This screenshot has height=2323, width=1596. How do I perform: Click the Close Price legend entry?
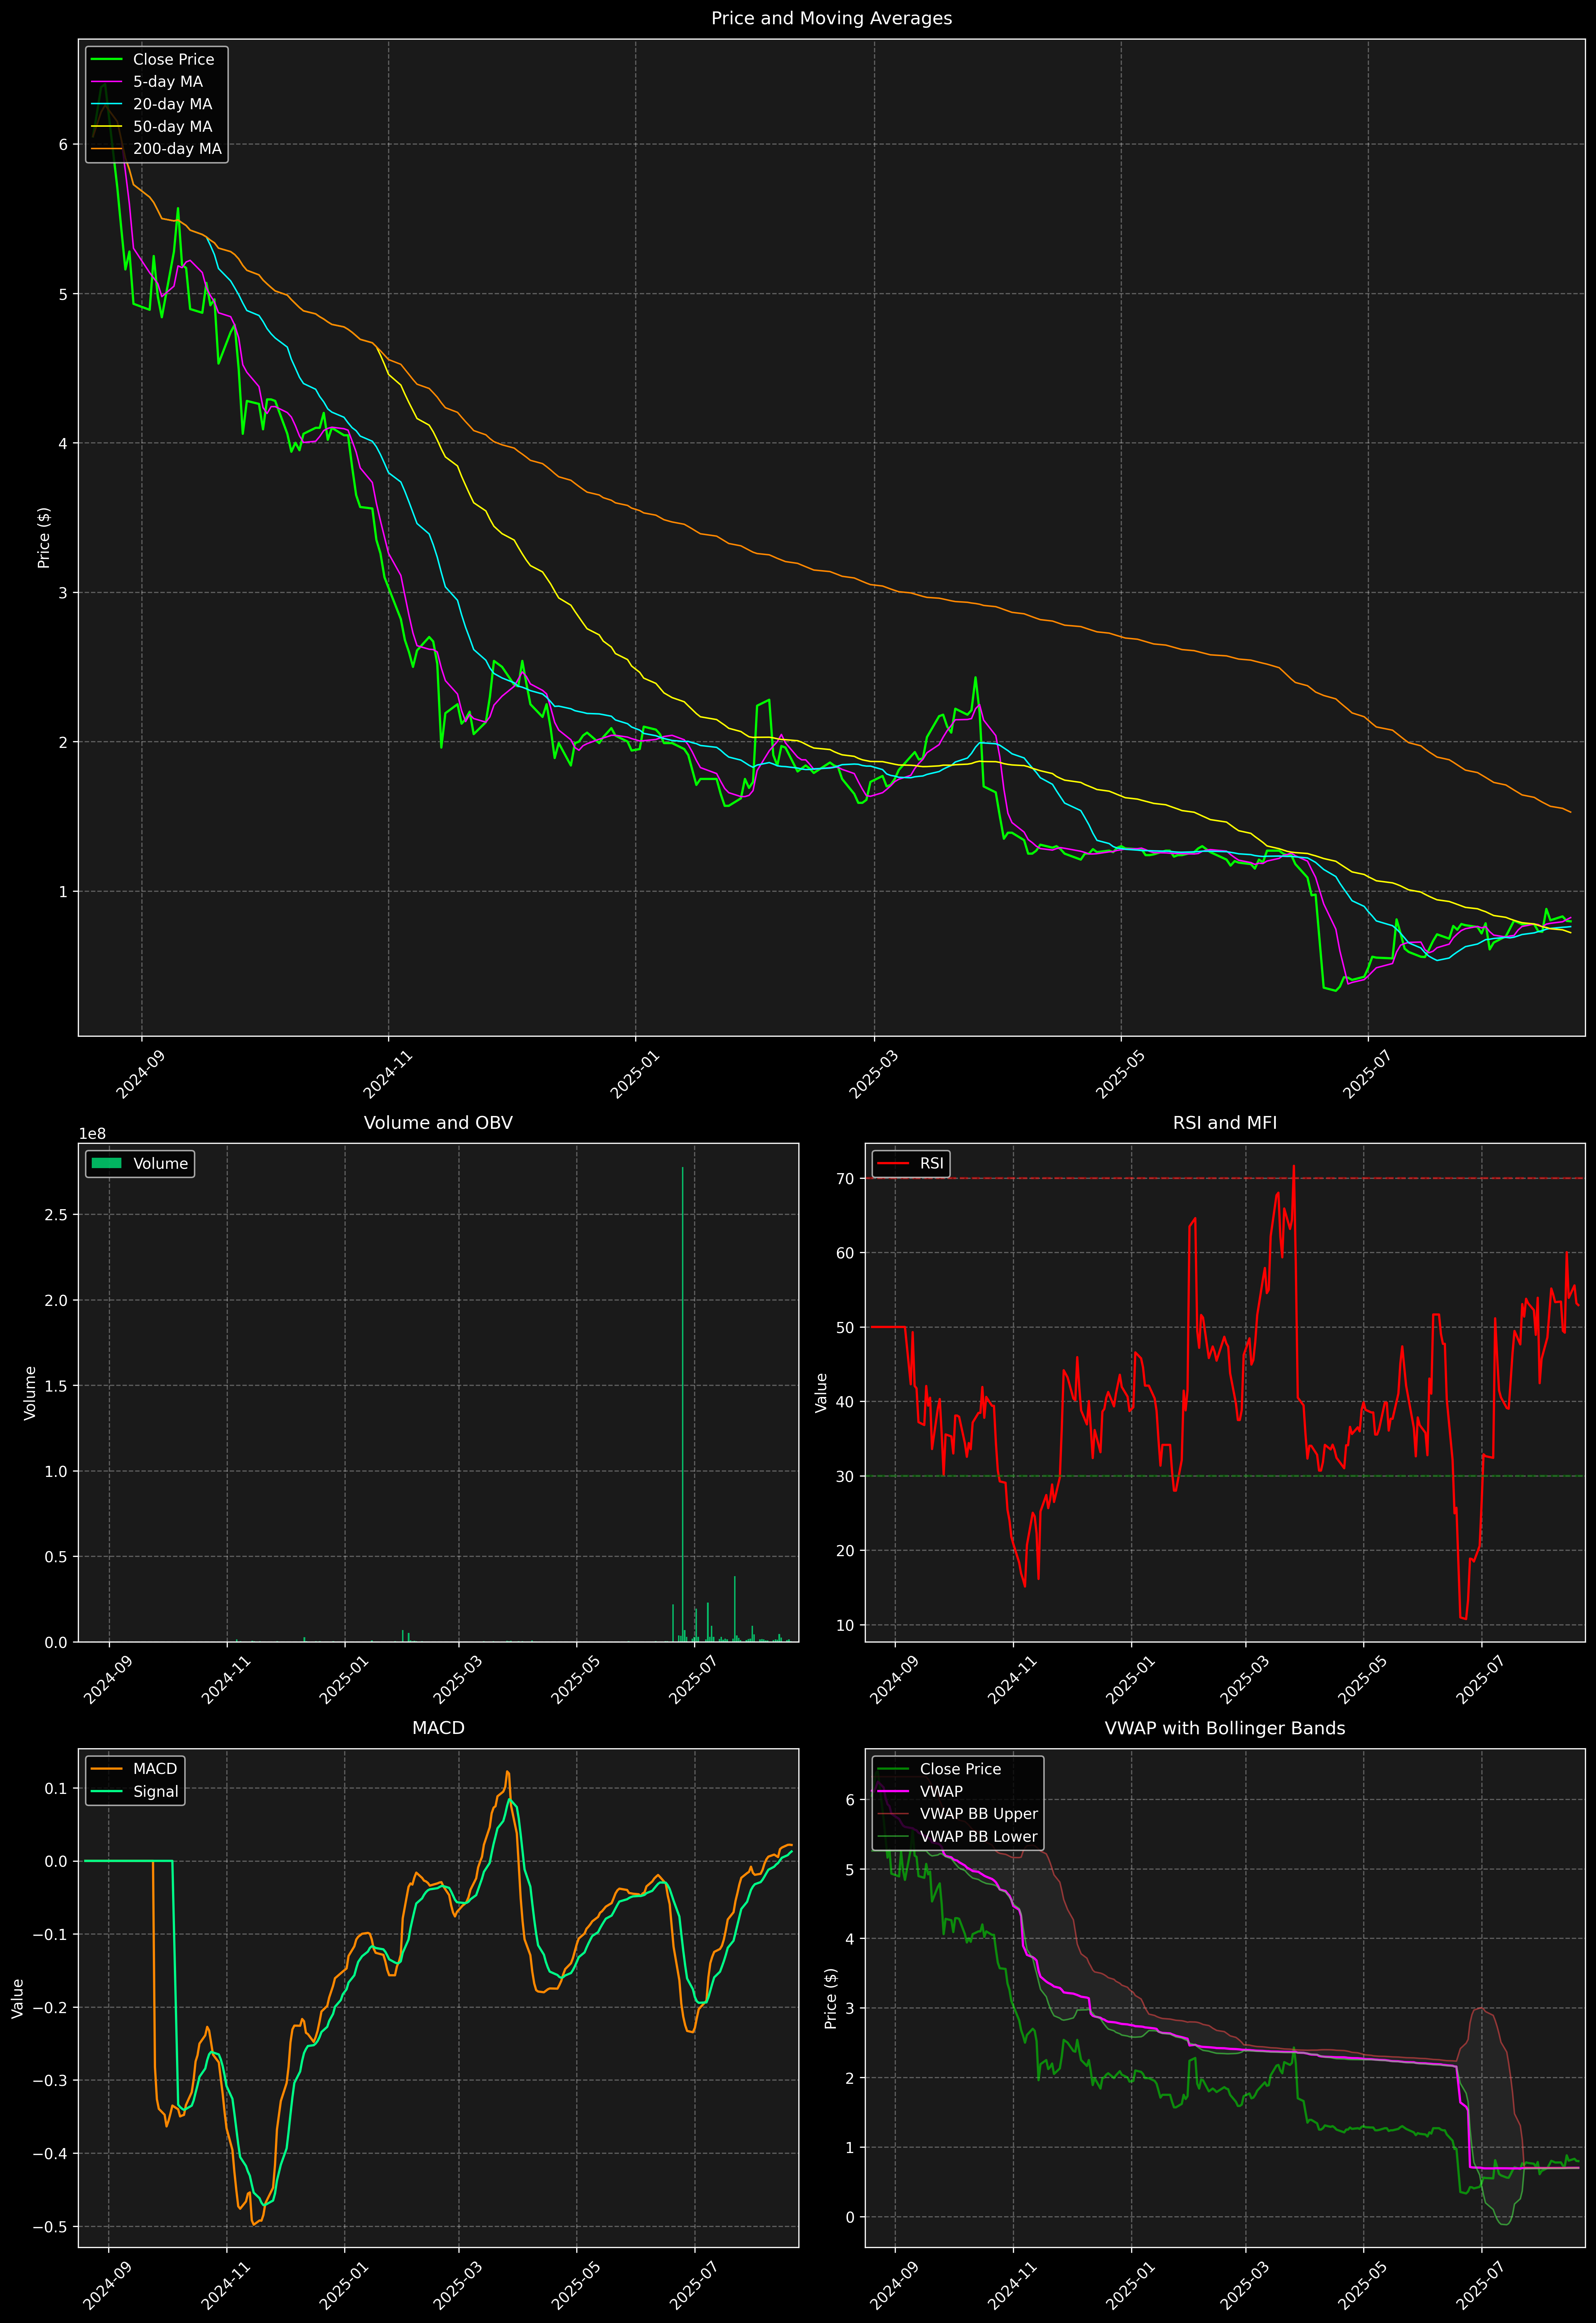173,59
